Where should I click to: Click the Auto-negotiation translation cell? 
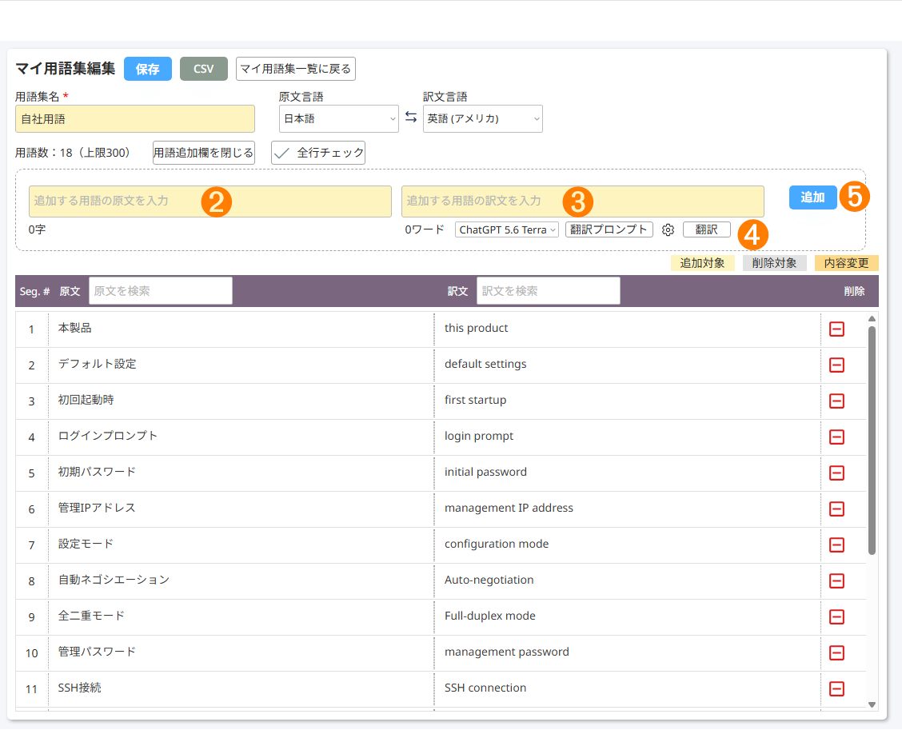tap(628, 580)
